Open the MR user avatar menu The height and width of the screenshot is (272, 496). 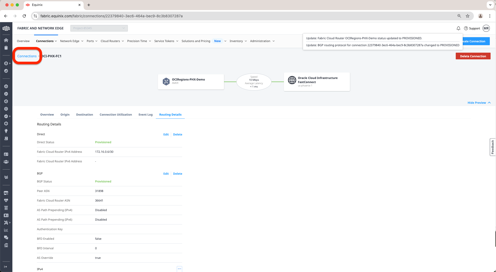click(486, 28)
